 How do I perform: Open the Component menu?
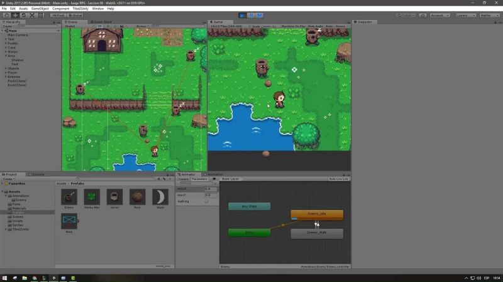click(x=60, y=9)
